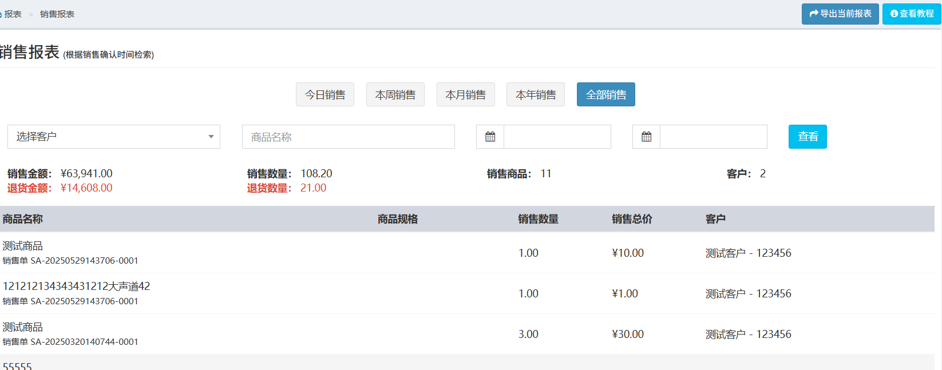Focus the end date input field
942x370 pixels.
click(x=713, y=137)
